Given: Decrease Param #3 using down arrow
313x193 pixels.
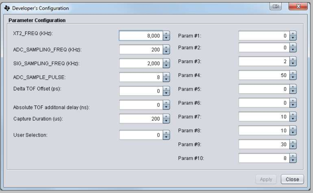Looking at the screenshot, I should [293, 63].
